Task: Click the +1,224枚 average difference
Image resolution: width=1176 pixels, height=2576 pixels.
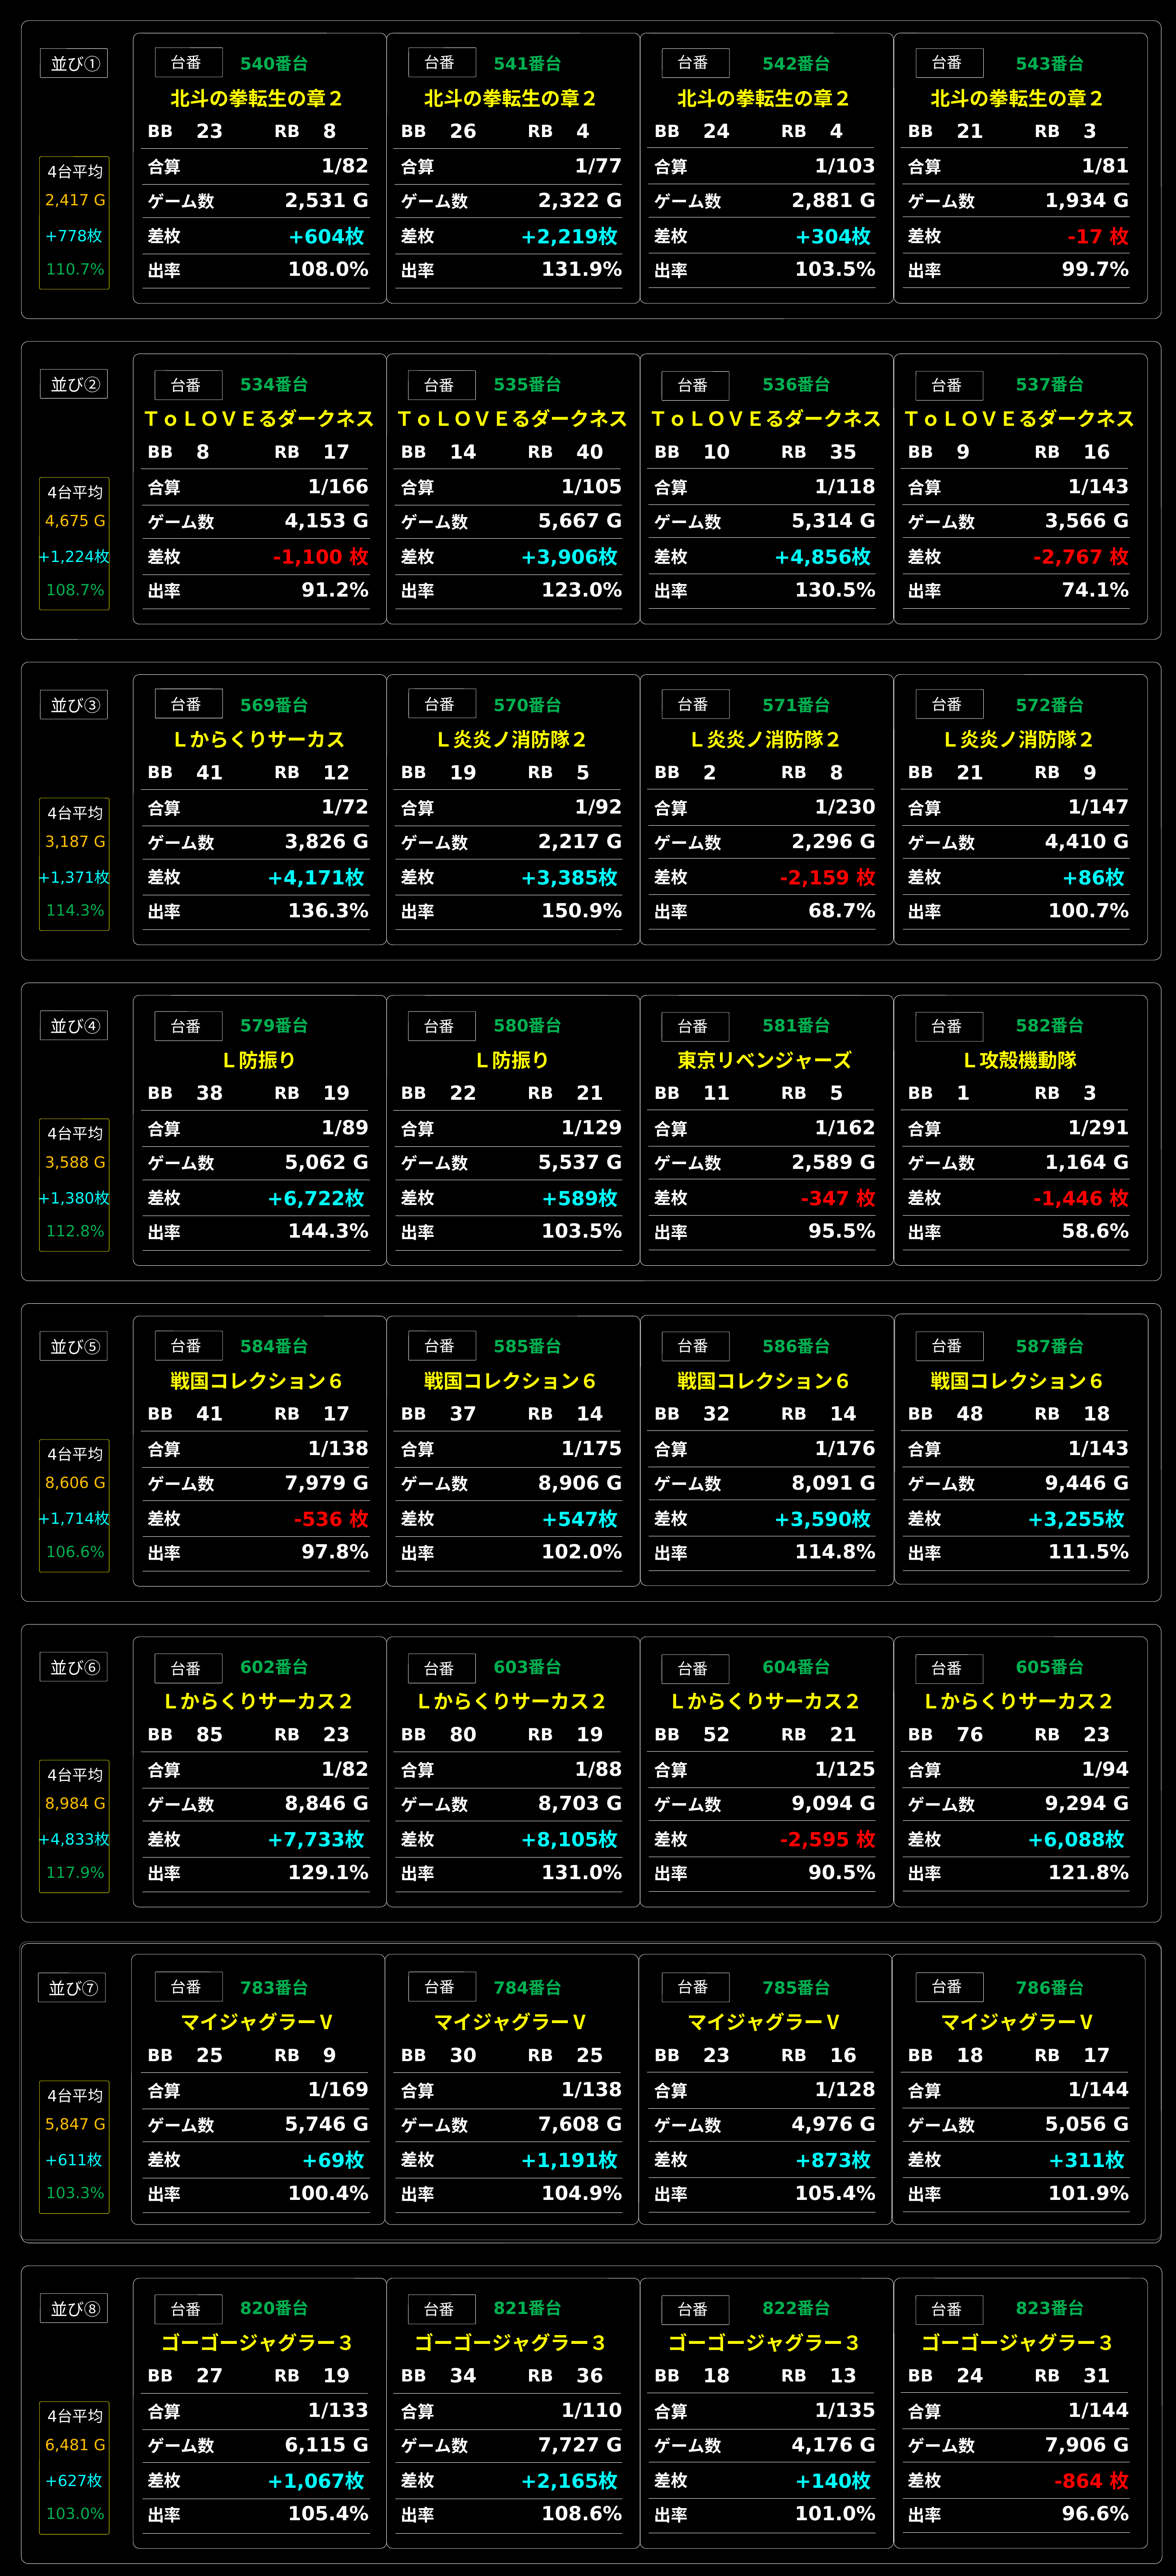Action: click(74, 557)
